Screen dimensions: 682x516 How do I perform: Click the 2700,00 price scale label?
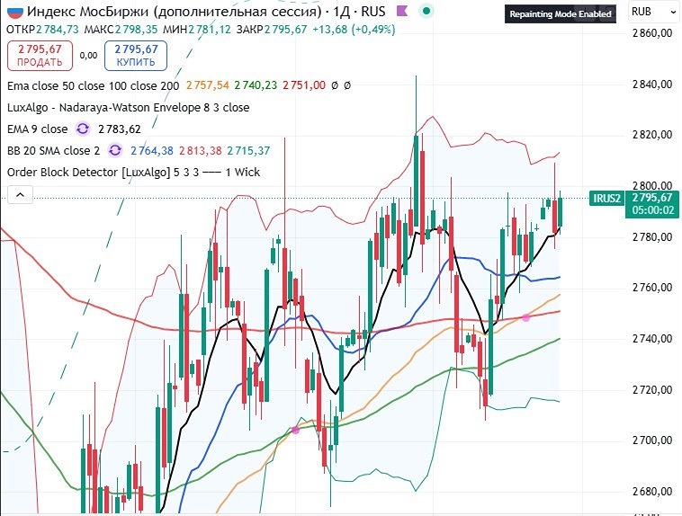point(652,440)
